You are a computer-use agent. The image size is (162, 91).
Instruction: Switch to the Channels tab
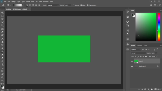click(x=139, y=45)
